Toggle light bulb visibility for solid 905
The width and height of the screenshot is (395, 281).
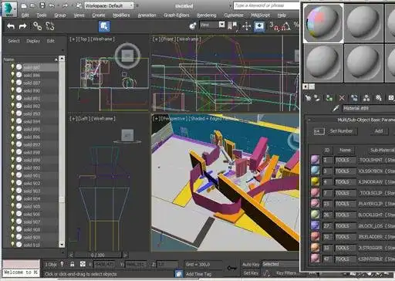(x=12, y=206)
